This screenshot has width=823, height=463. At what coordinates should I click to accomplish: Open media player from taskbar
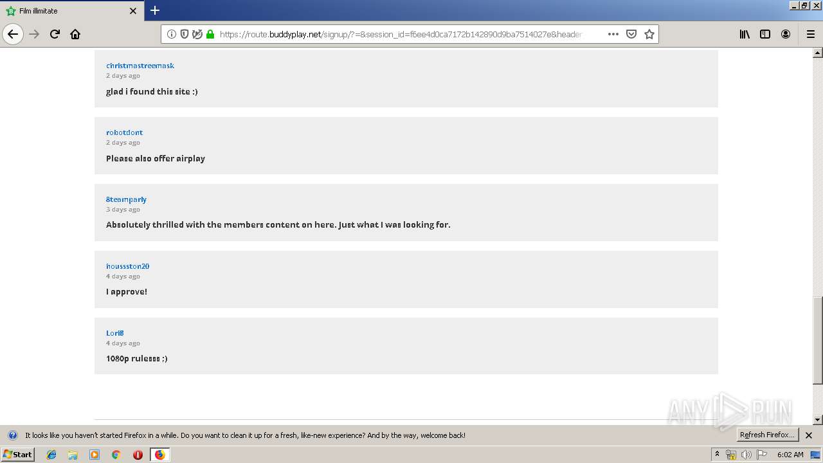(95, 455)
